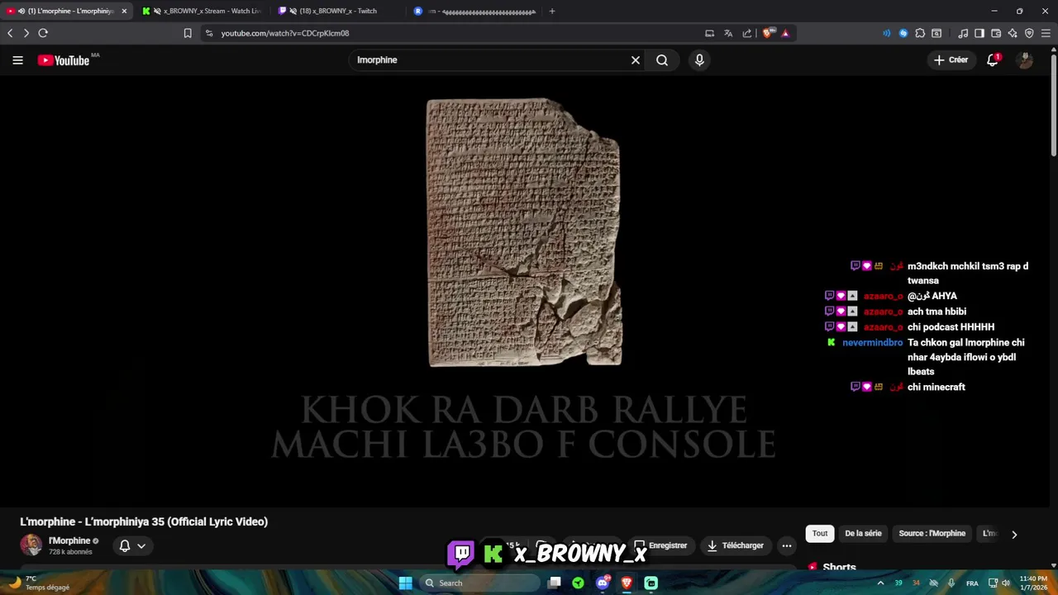
Task: Click the chi podcast HHHHH chat message
Action: tap(951, 327)
